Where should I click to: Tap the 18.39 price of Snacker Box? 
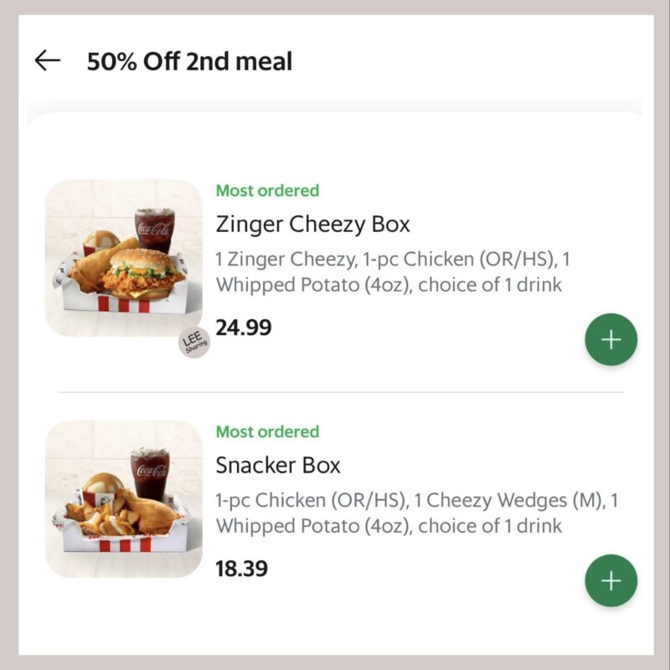click(x=241, y=569)
